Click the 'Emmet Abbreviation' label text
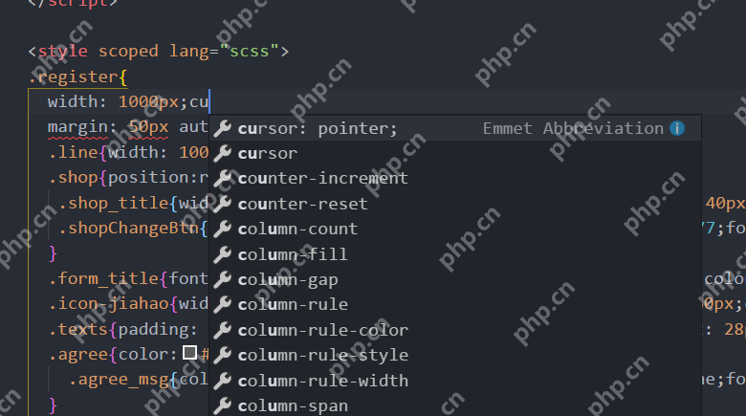Image resolution: width=746 pixels, height=416 pixels. tap(573, 128)
